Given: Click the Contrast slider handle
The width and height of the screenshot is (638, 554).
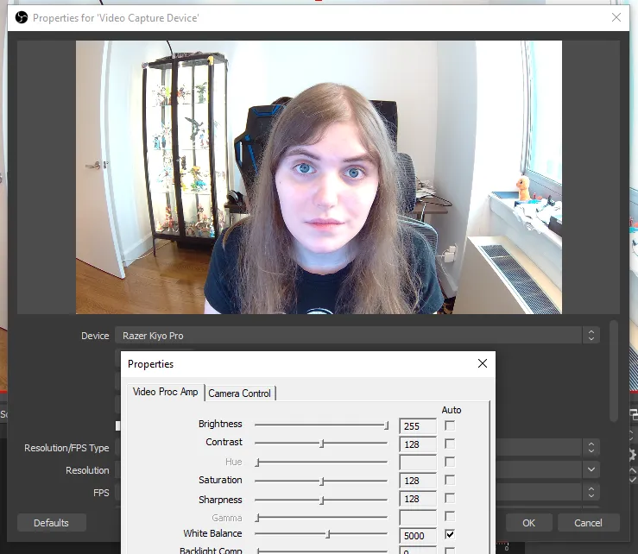Looking at the screenshot, I should pyautogui.click(x=322, y=444).
